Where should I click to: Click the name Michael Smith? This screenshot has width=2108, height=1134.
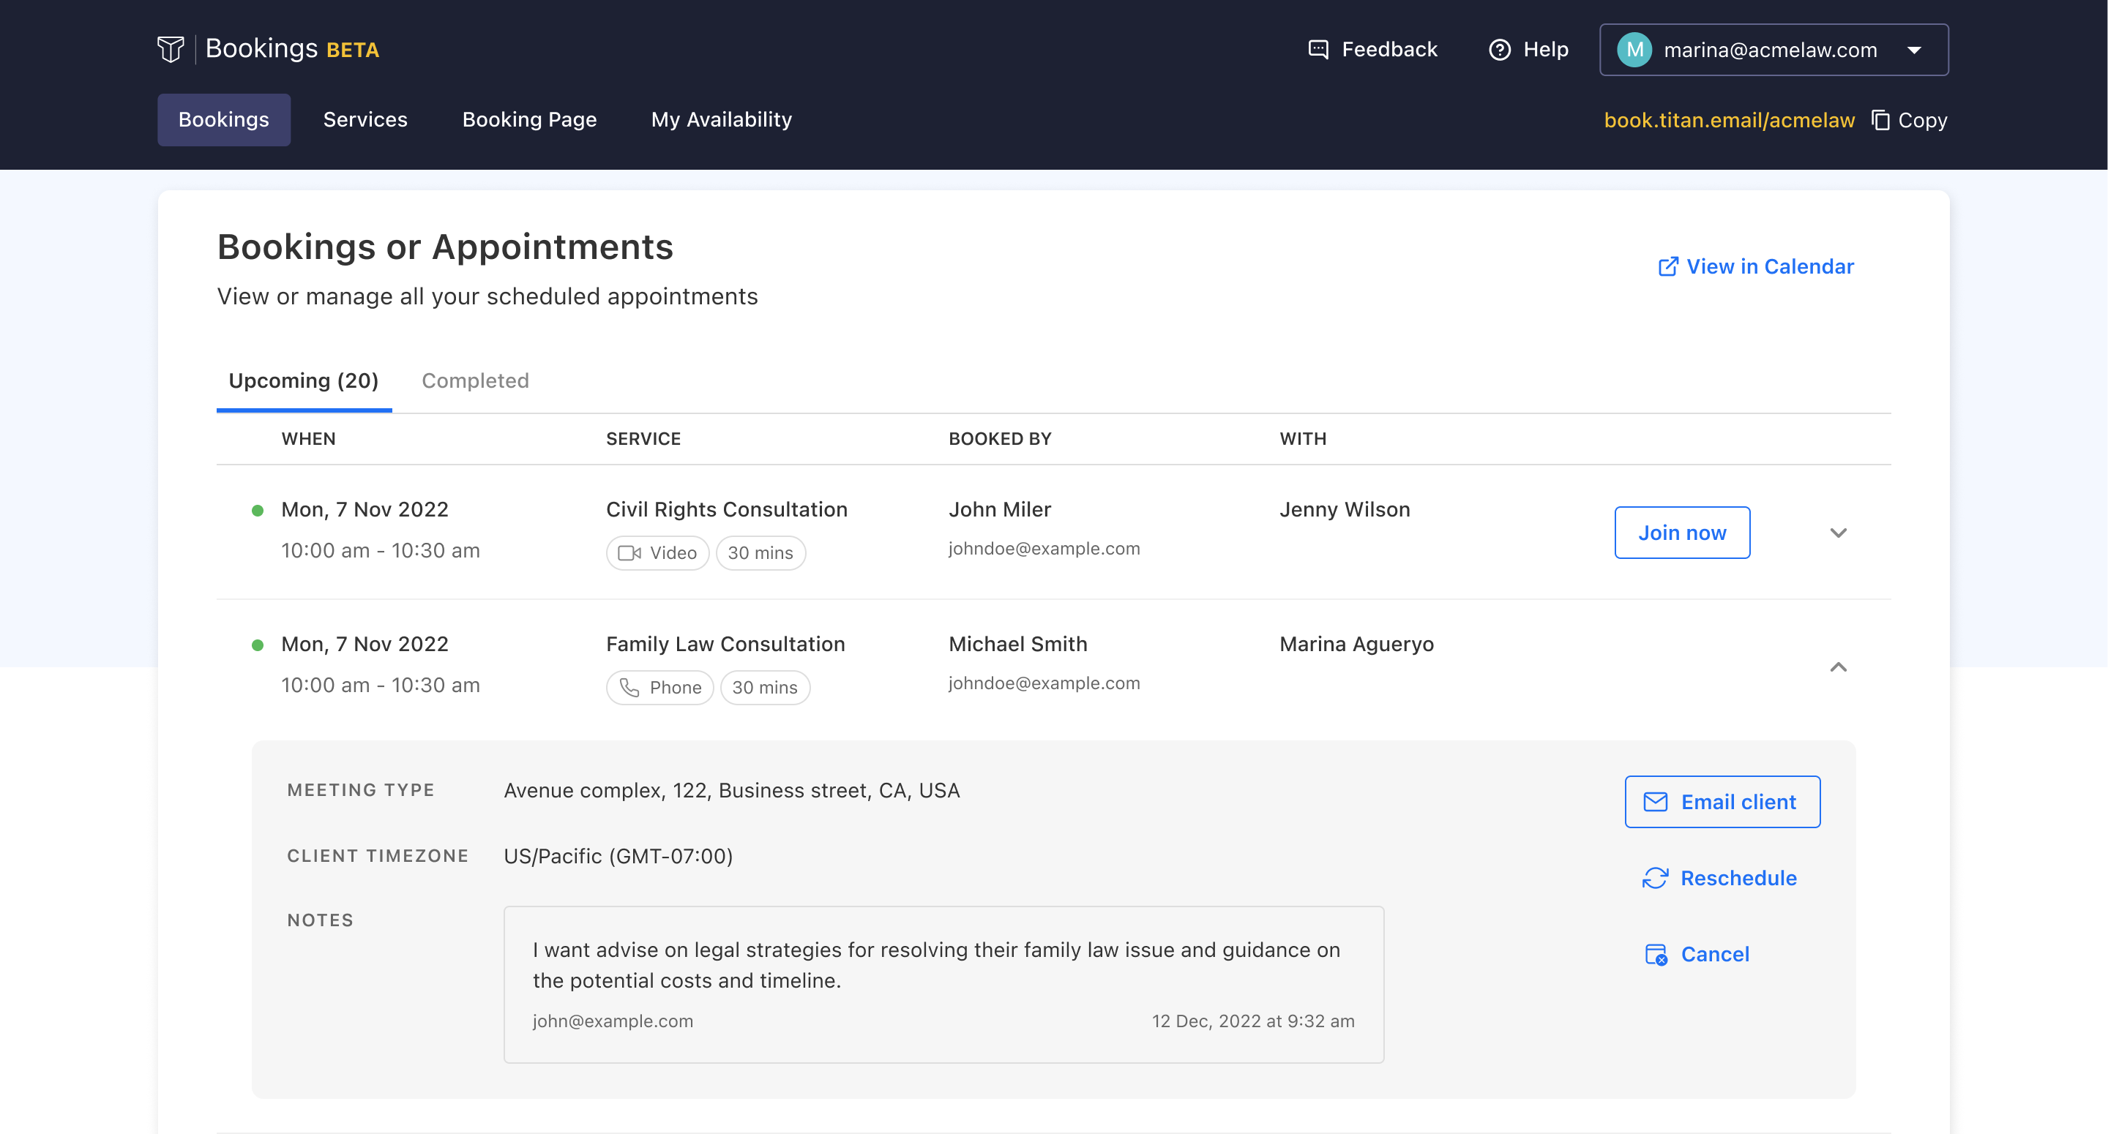(1018, 645)
